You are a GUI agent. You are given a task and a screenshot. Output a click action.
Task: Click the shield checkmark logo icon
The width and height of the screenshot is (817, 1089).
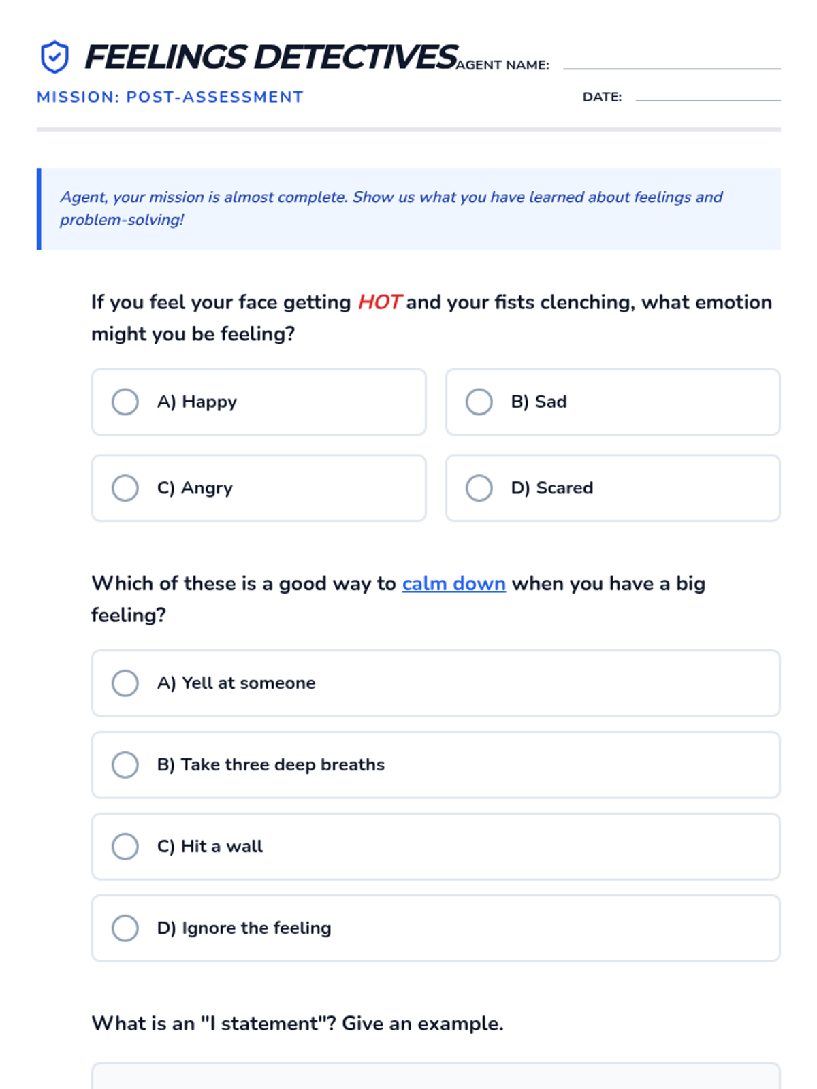pos(54,56)
